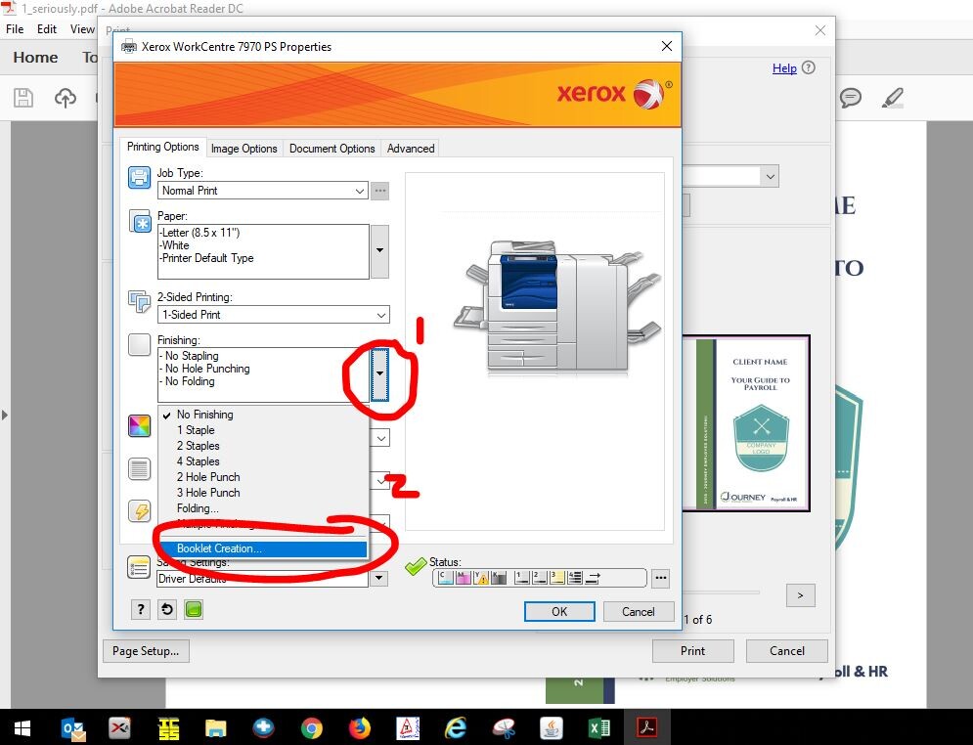Click the Tray 4 status icon
973x745 pixels.
point(575,578)
